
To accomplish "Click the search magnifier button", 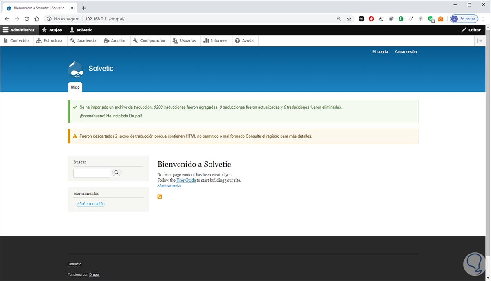I will point(116,173).
